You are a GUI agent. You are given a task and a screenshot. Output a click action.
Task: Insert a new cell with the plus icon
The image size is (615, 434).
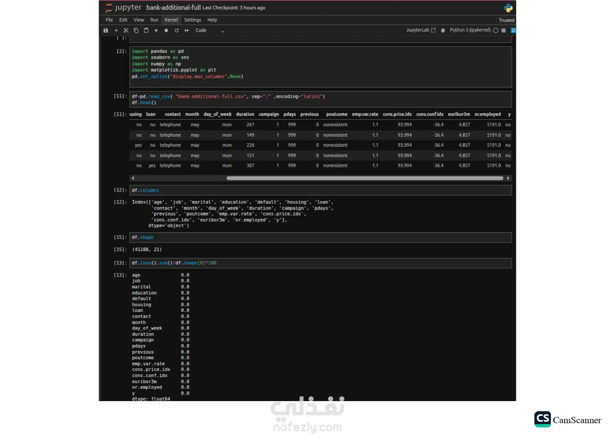(116, 30)
